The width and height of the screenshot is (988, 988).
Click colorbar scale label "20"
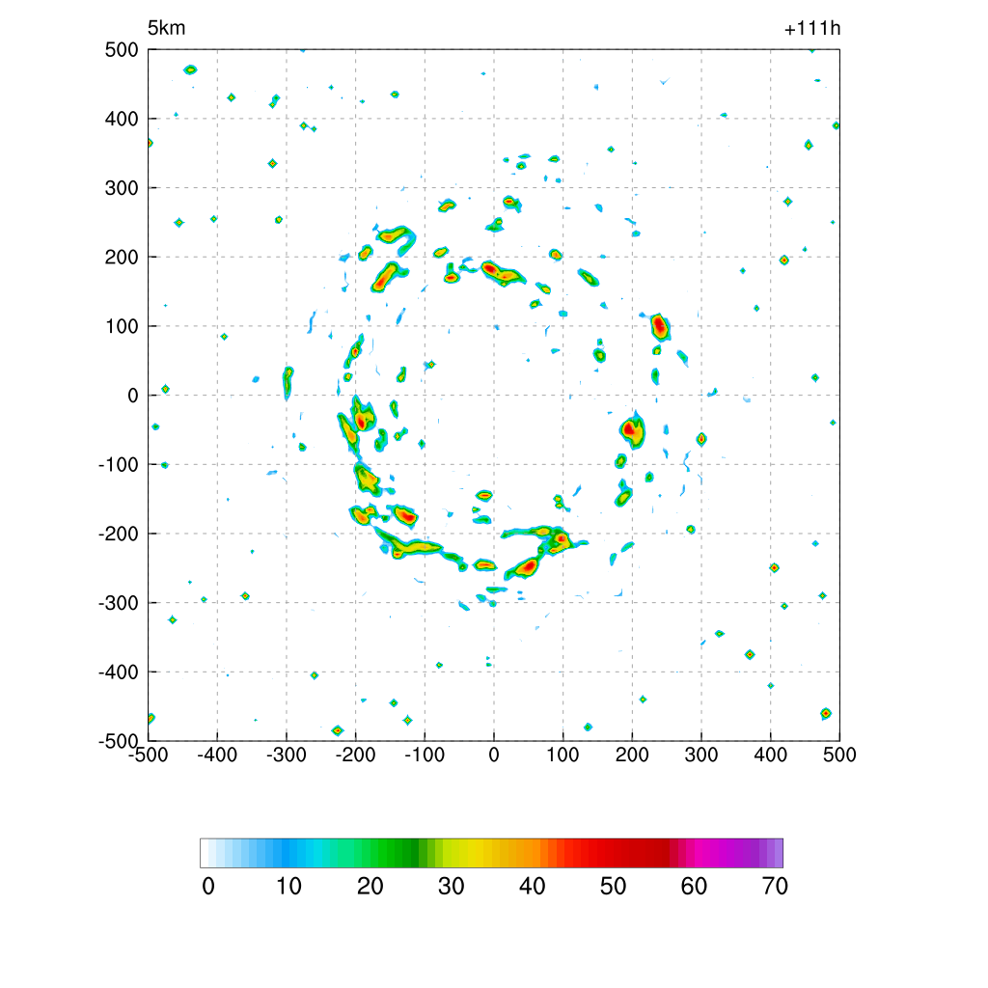point(370,887)
